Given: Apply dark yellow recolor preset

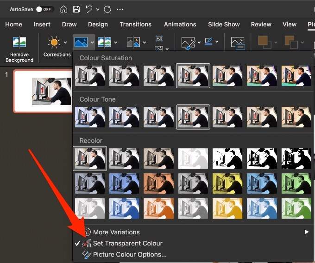Looking at the screenshot, I should tap(227, 183).
